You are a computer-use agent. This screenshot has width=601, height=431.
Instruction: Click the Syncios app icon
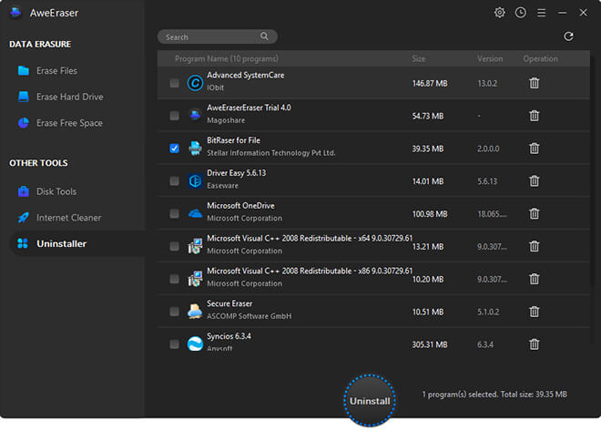point(195,344)
